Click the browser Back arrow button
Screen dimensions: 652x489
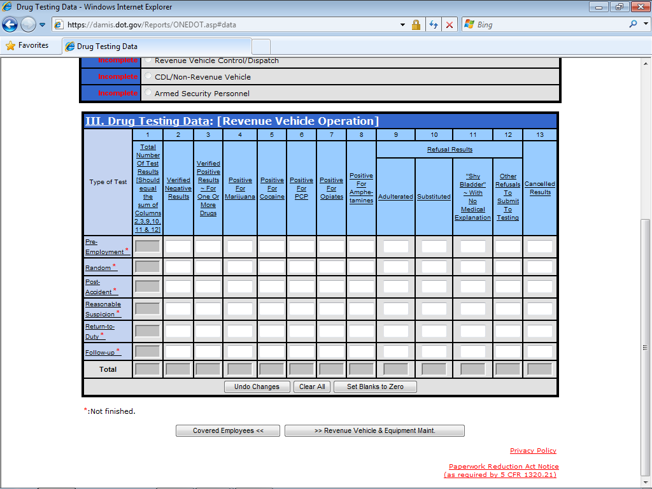pyautogui.click(x=10, y=24)
